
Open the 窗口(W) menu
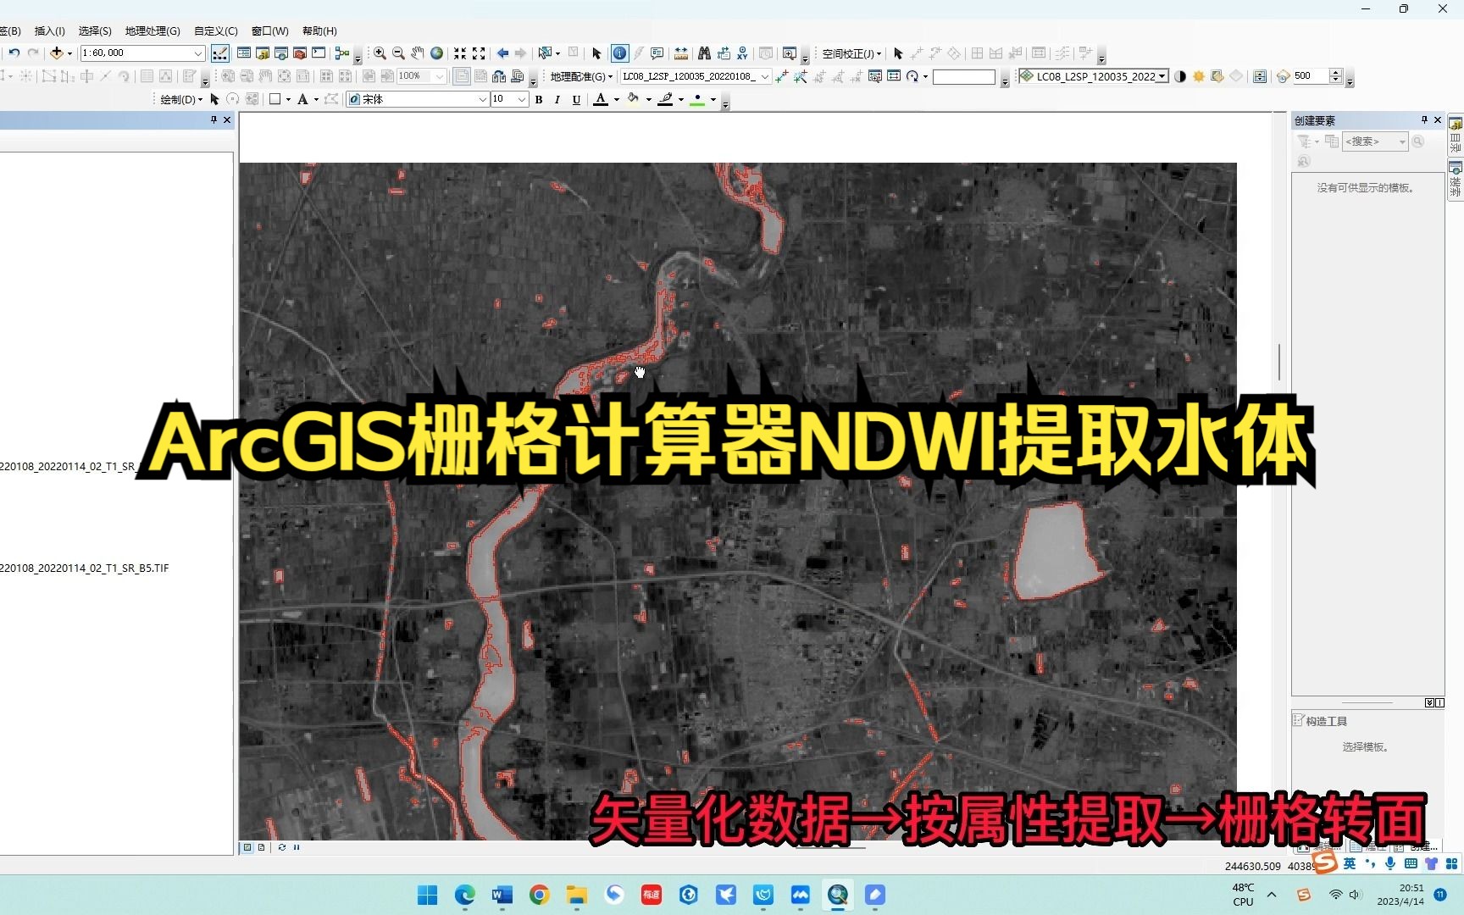pyautogui.click(x=269, y=30)
